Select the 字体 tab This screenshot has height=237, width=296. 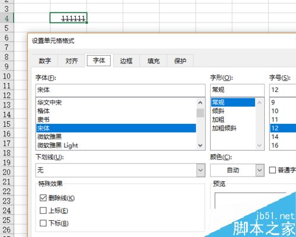(99, 60)
